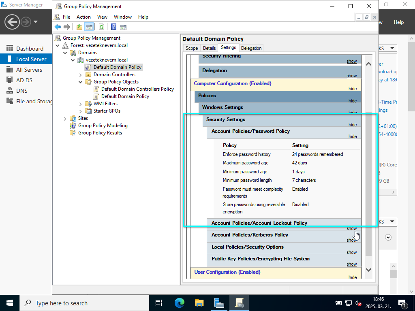
Task: Open Help via blue question mark icon
Action: click(x=113, y=27)
